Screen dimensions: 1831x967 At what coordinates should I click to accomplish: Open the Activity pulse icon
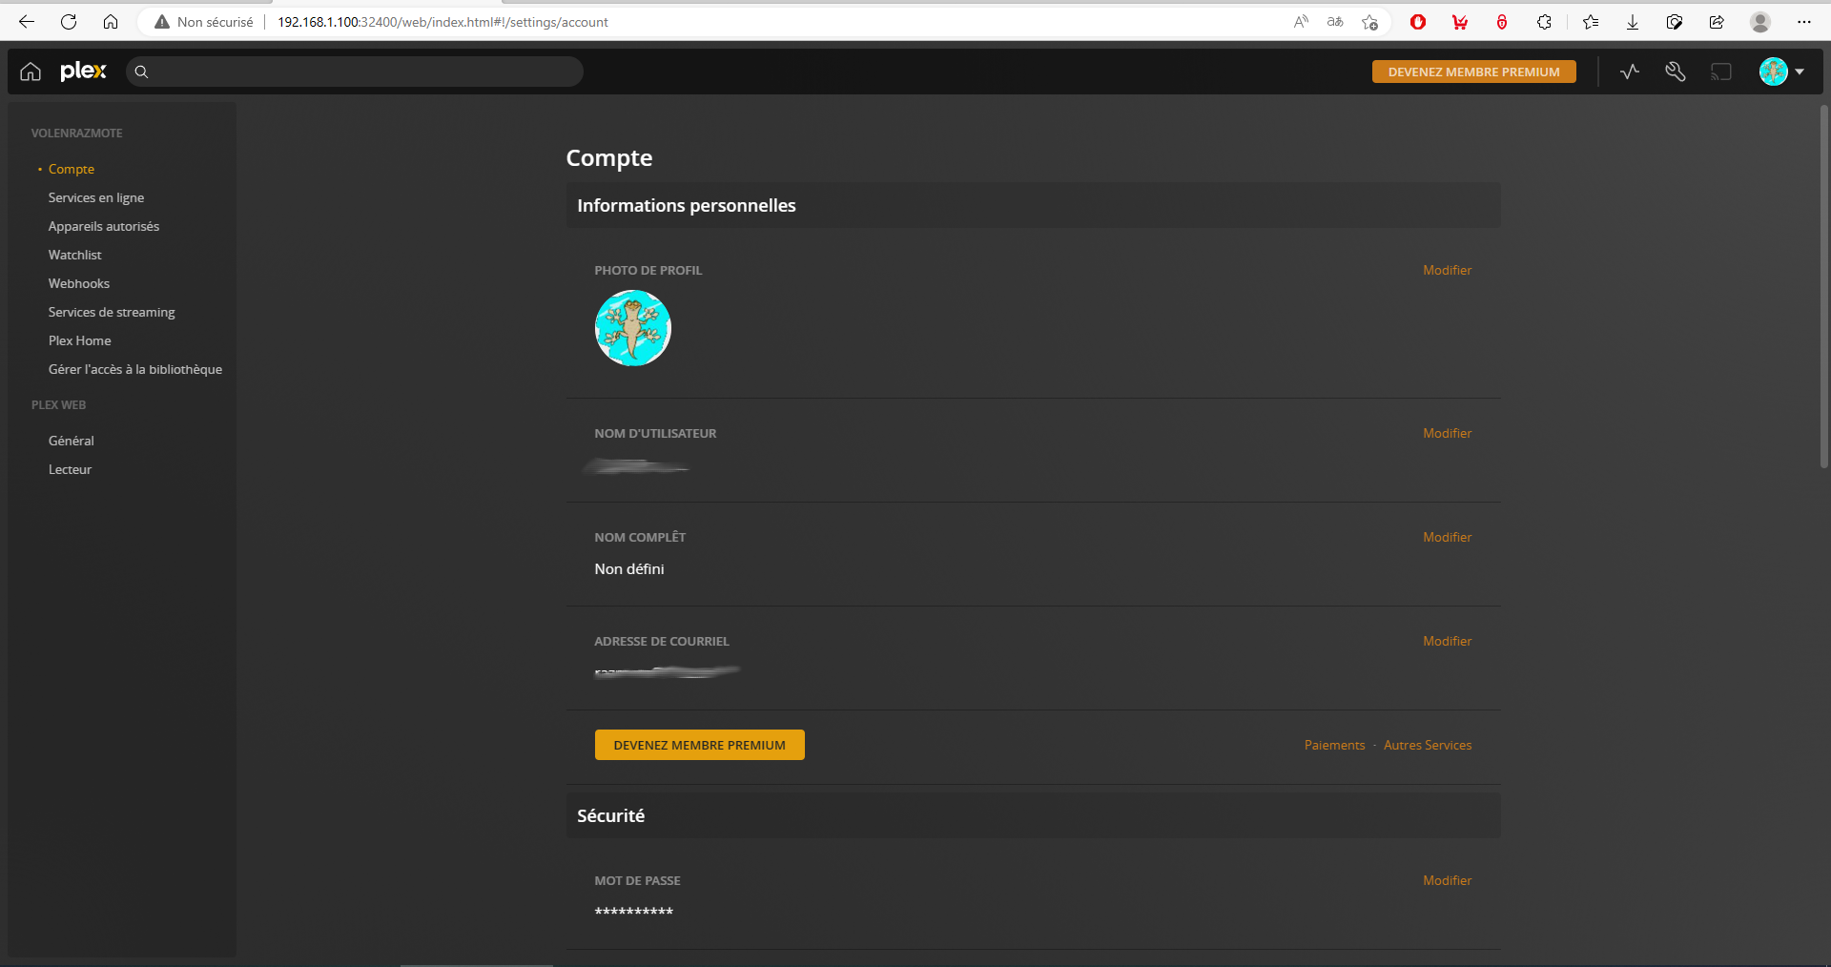1630,72
